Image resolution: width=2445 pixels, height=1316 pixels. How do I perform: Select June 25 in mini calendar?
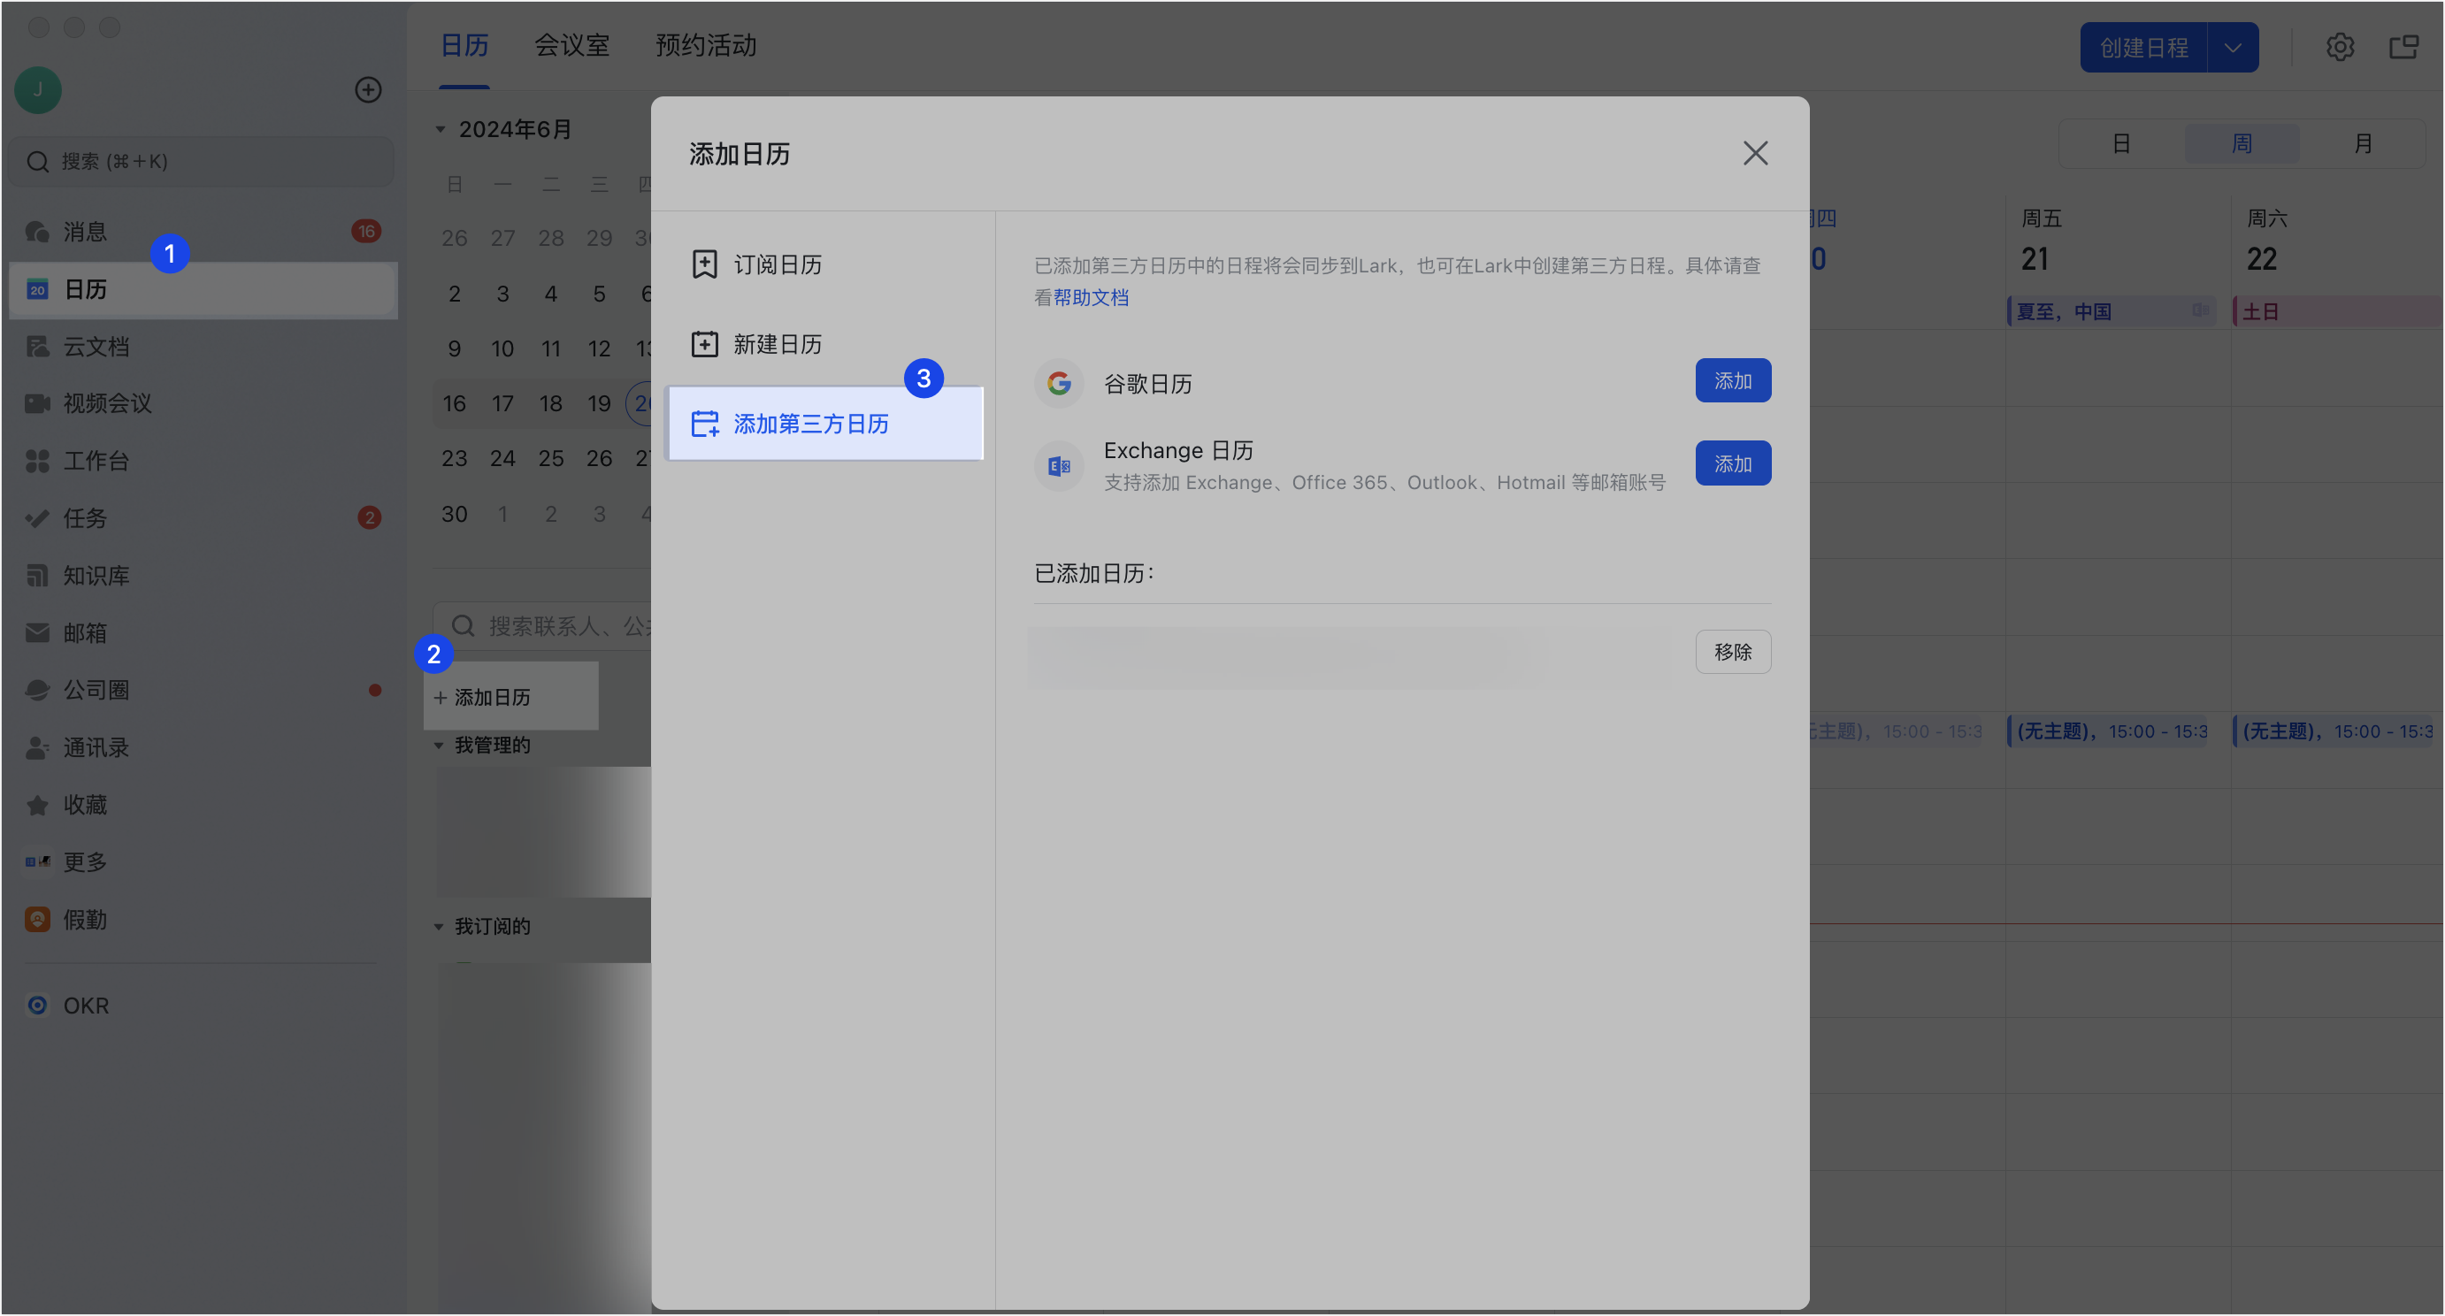551,459
